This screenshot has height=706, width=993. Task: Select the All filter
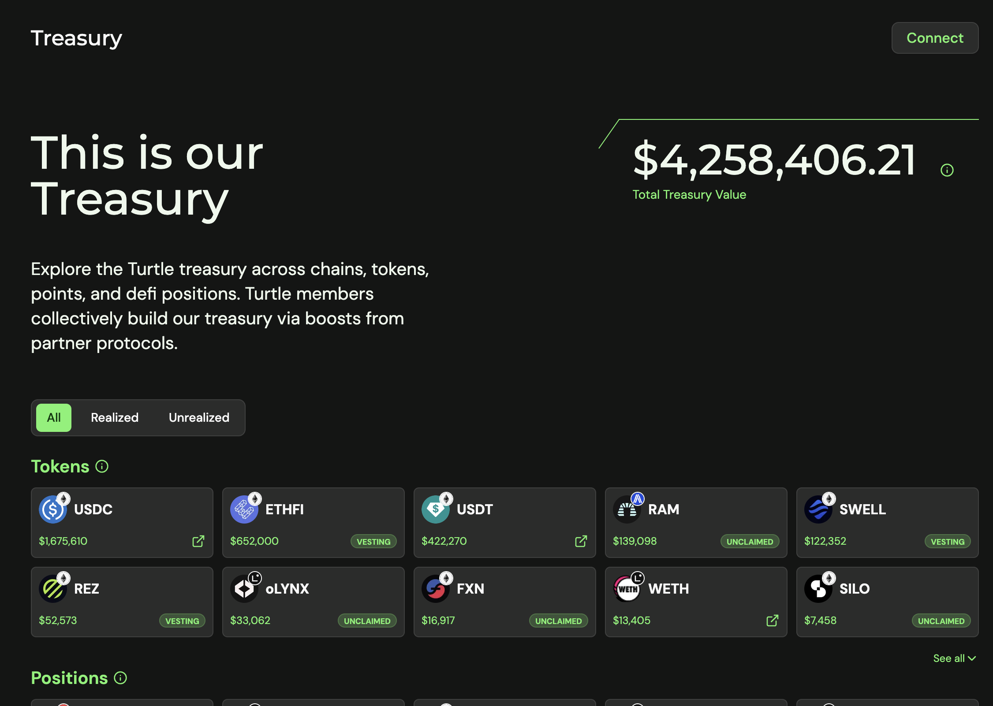pos(53,417)
